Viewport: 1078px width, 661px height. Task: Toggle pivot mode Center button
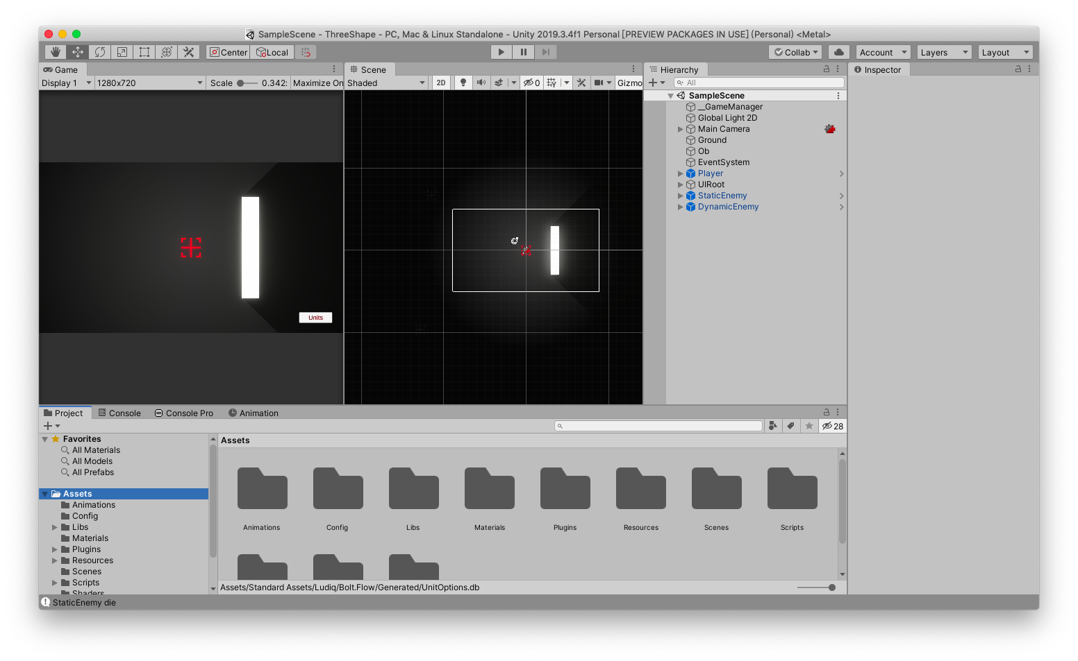pyautogui.click(x=229, y=52)
